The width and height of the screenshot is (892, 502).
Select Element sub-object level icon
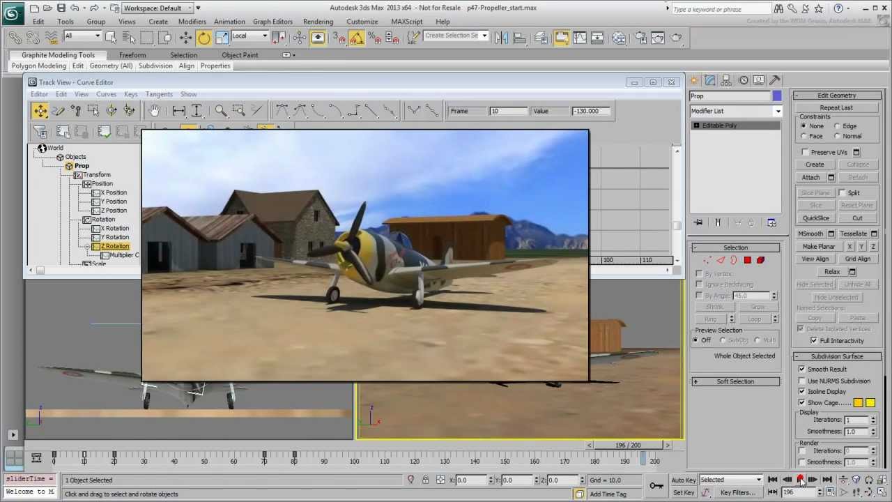tap(760, 260)
